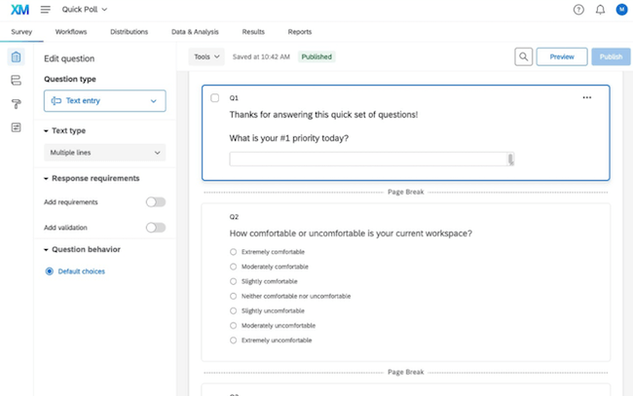This screenshot has width=633, height=396.
Task: Open the help question mark icon
Action: [x=578, y=10]
